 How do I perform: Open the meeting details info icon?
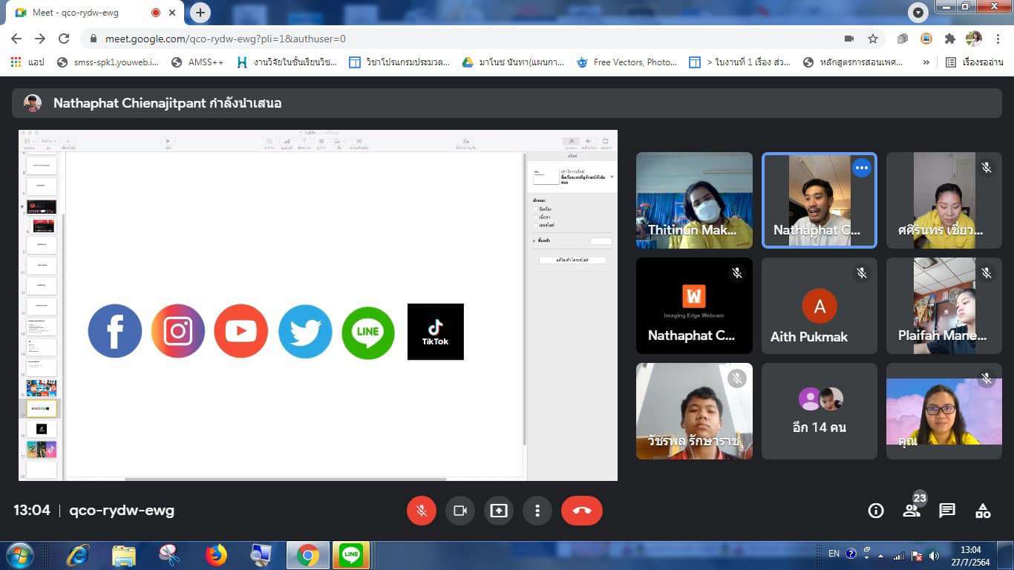(876, 511)
